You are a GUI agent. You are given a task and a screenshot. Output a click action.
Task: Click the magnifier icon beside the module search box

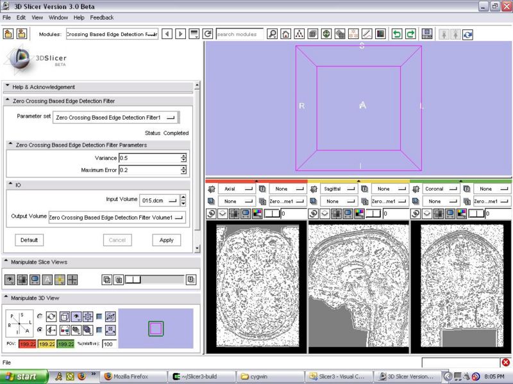point(272,34)
